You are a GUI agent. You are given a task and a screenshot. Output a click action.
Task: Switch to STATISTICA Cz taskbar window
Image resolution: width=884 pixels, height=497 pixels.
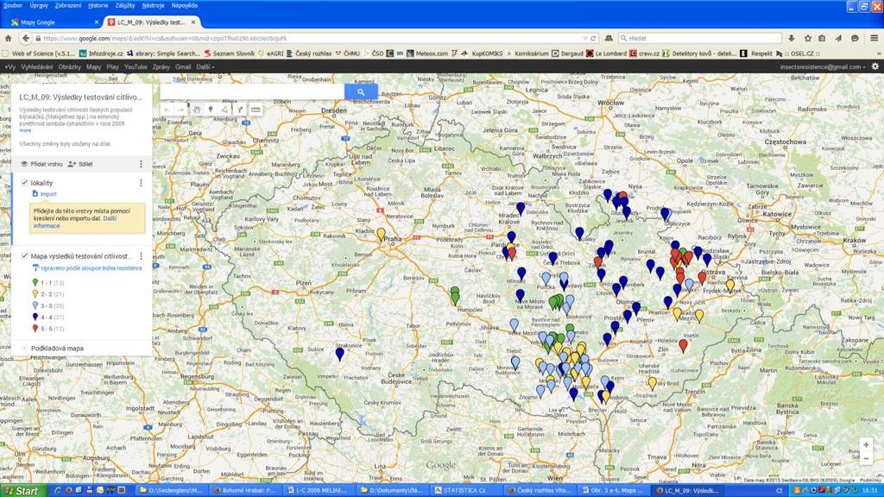(x=465, y=490)
